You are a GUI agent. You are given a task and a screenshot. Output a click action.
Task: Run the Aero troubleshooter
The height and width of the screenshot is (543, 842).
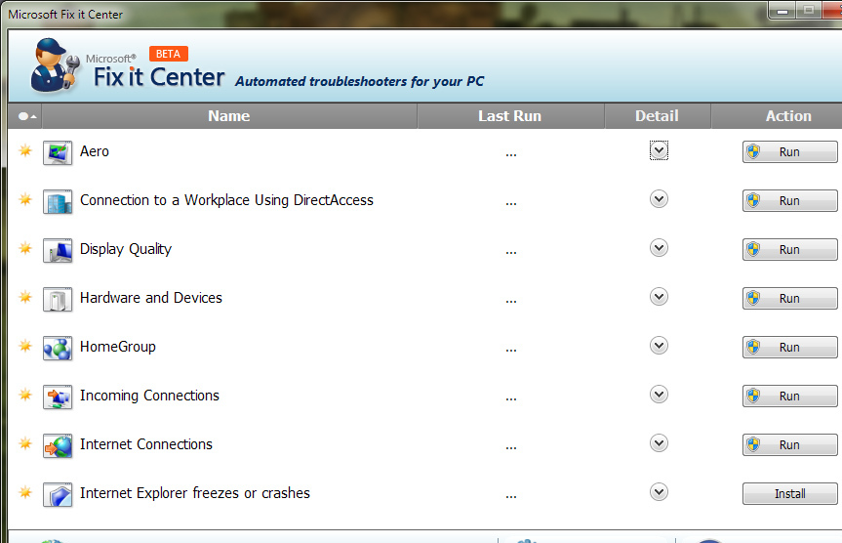click(x=790, y=152)
